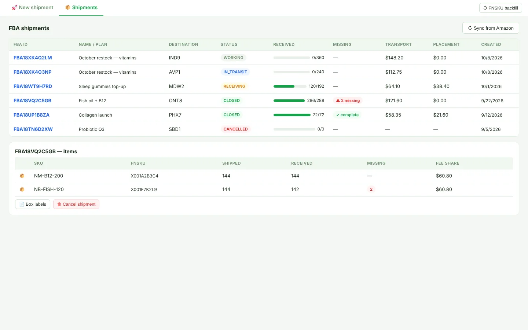
Task: Open shipment FBA18WT9H7RD
Action: point(33,86)
